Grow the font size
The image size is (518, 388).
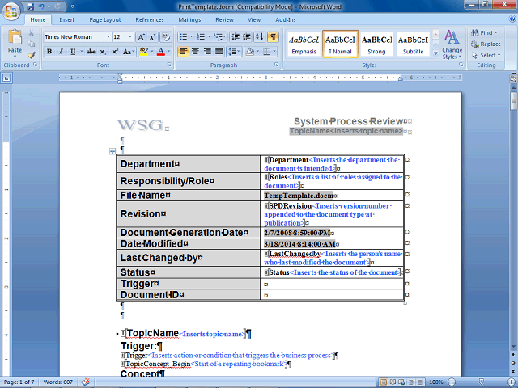[141, 37]
